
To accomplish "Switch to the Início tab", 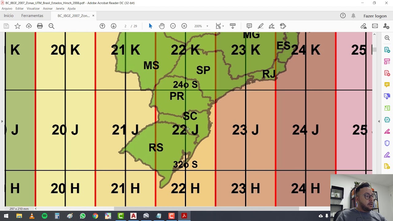I will (9, 16).
